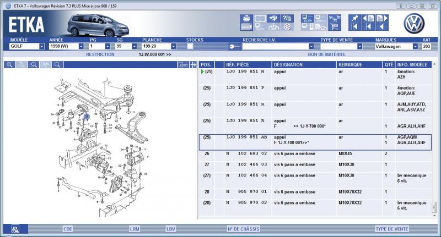Click the wheel rim icon
The image size is (441, 237).
(287, 27)
